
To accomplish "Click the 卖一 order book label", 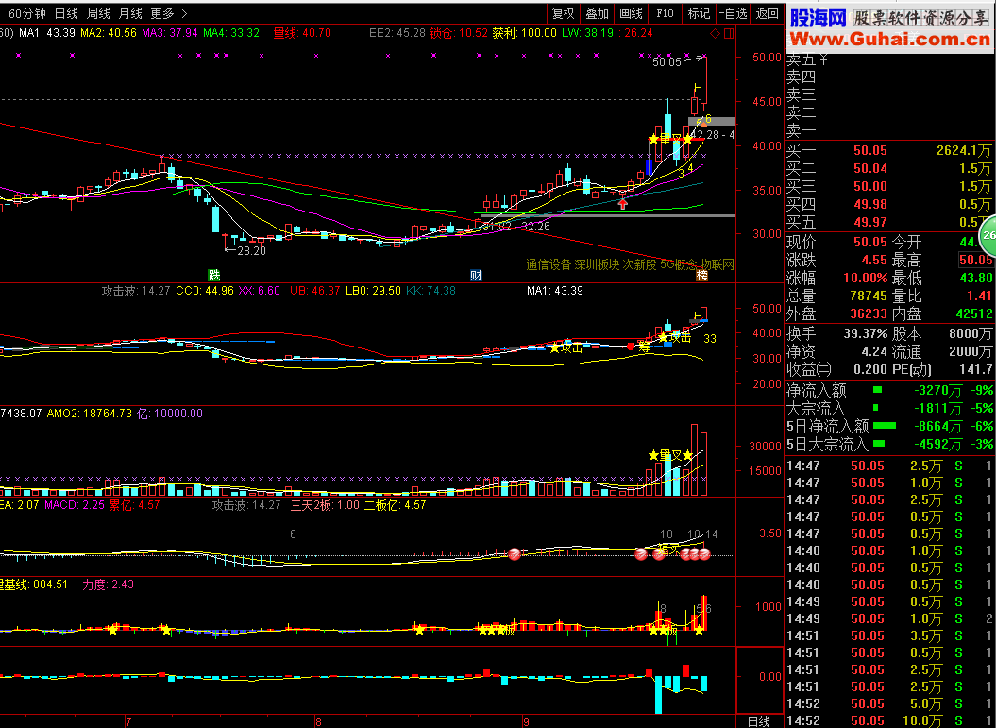I will 801,131.
